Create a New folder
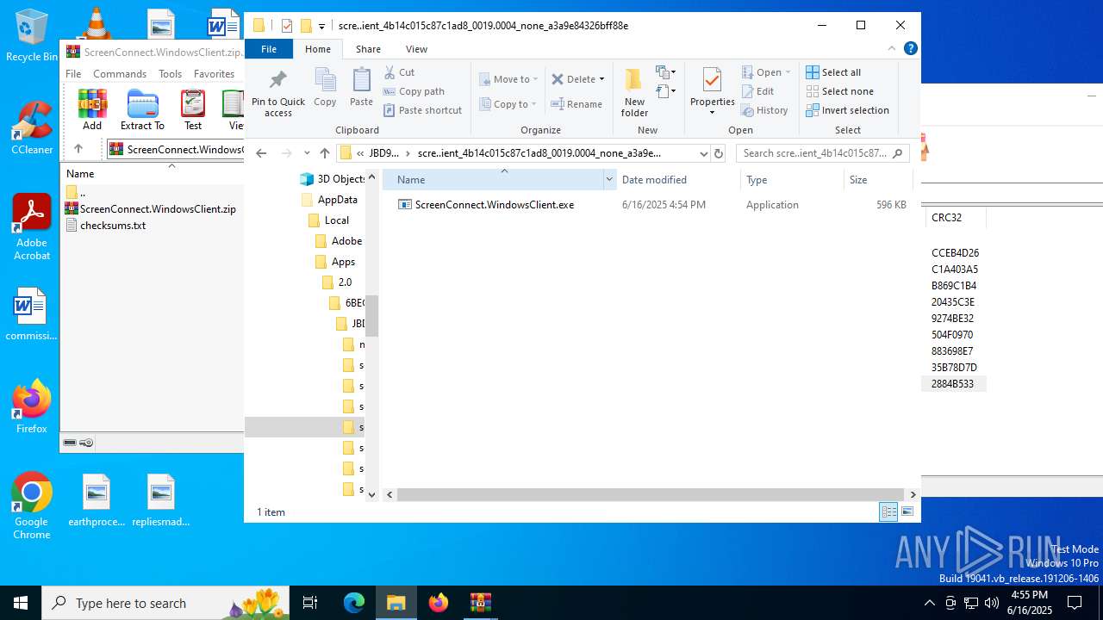 [634, 93]
